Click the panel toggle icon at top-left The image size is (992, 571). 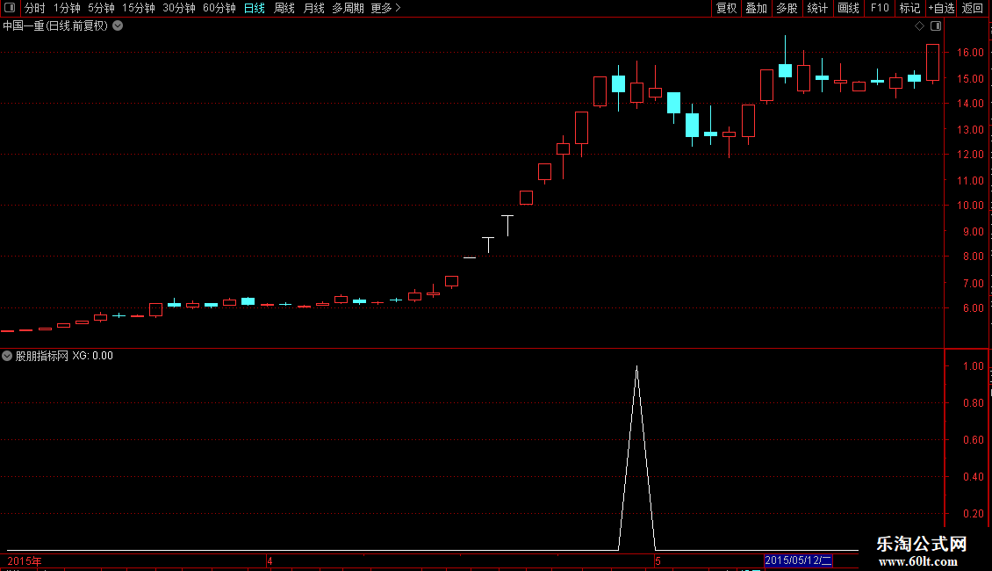[x=10, y=8]
